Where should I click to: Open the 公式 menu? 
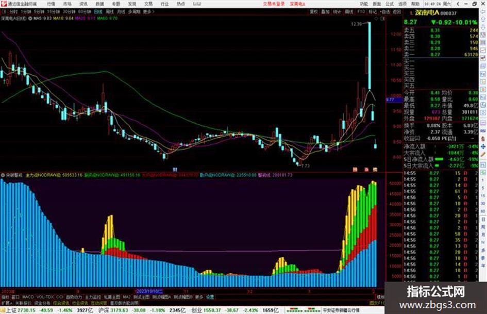tap(390, 4)
